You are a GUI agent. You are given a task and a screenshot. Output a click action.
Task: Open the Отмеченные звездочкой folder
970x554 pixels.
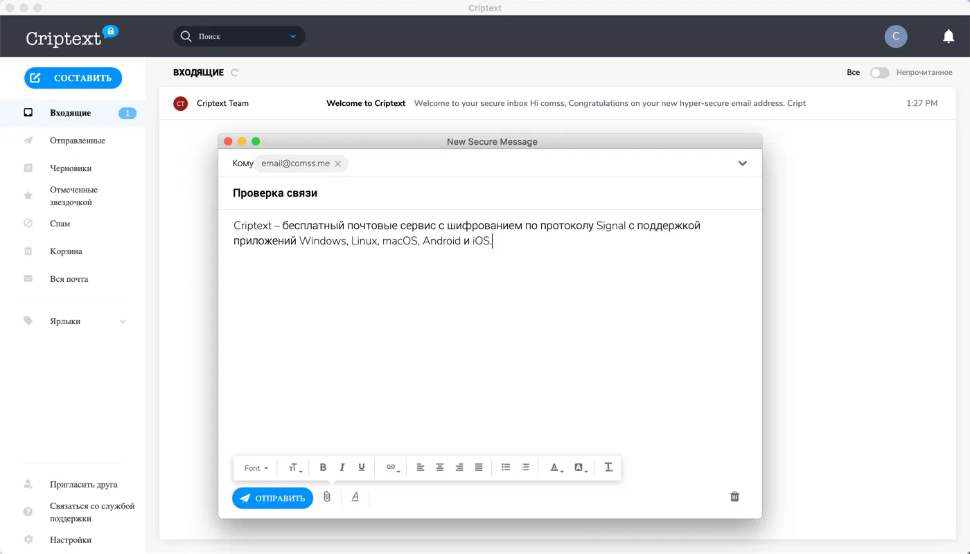(73, 196)
